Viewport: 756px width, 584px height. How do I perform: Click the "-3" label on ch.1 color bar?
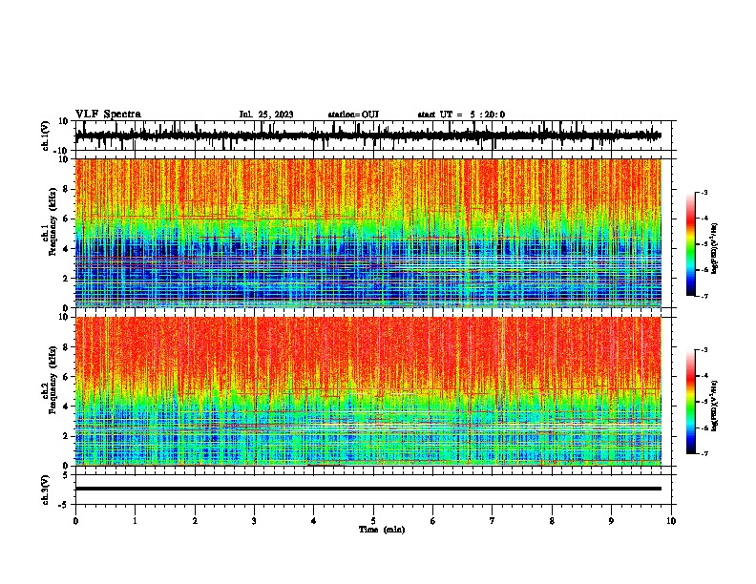pos(703,193)
